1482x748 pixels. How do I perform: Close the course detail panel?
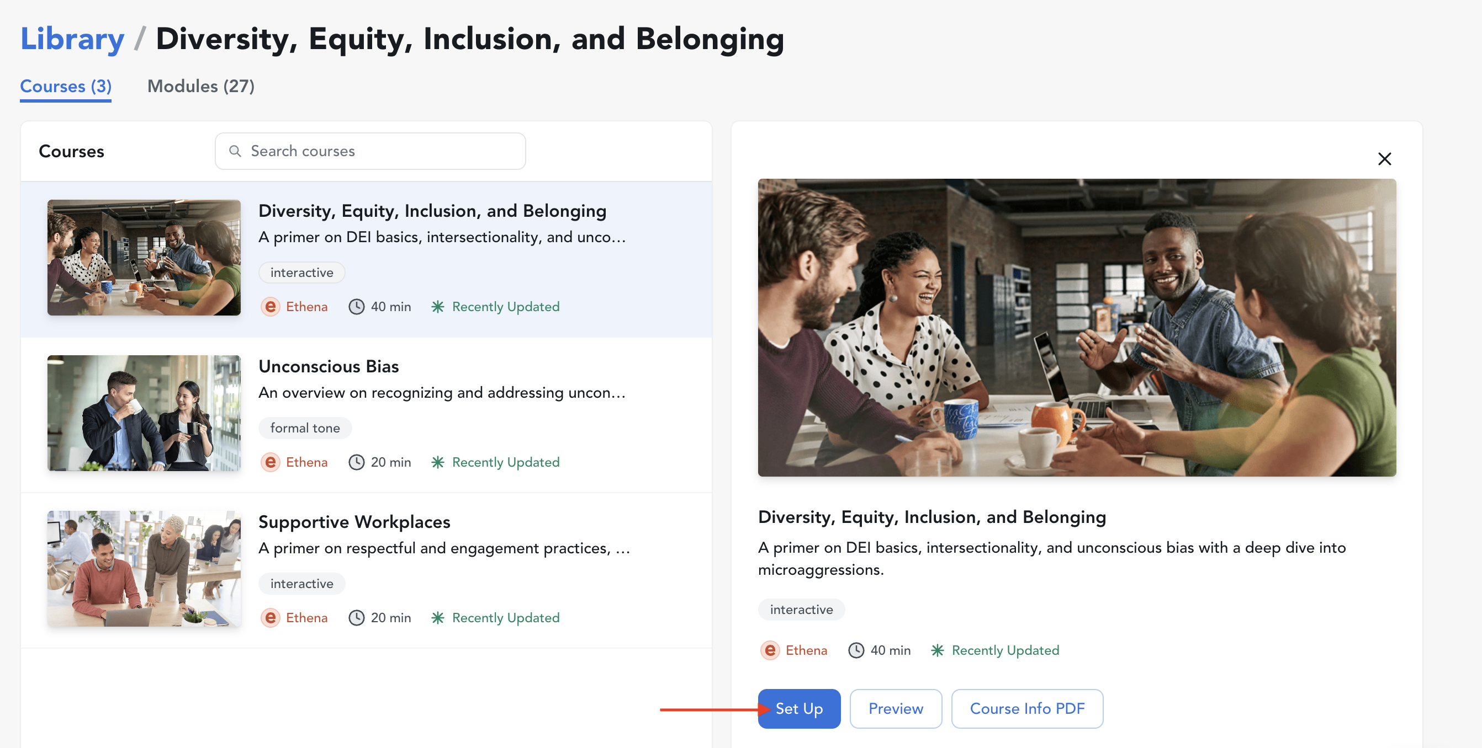pos(1384,159)
